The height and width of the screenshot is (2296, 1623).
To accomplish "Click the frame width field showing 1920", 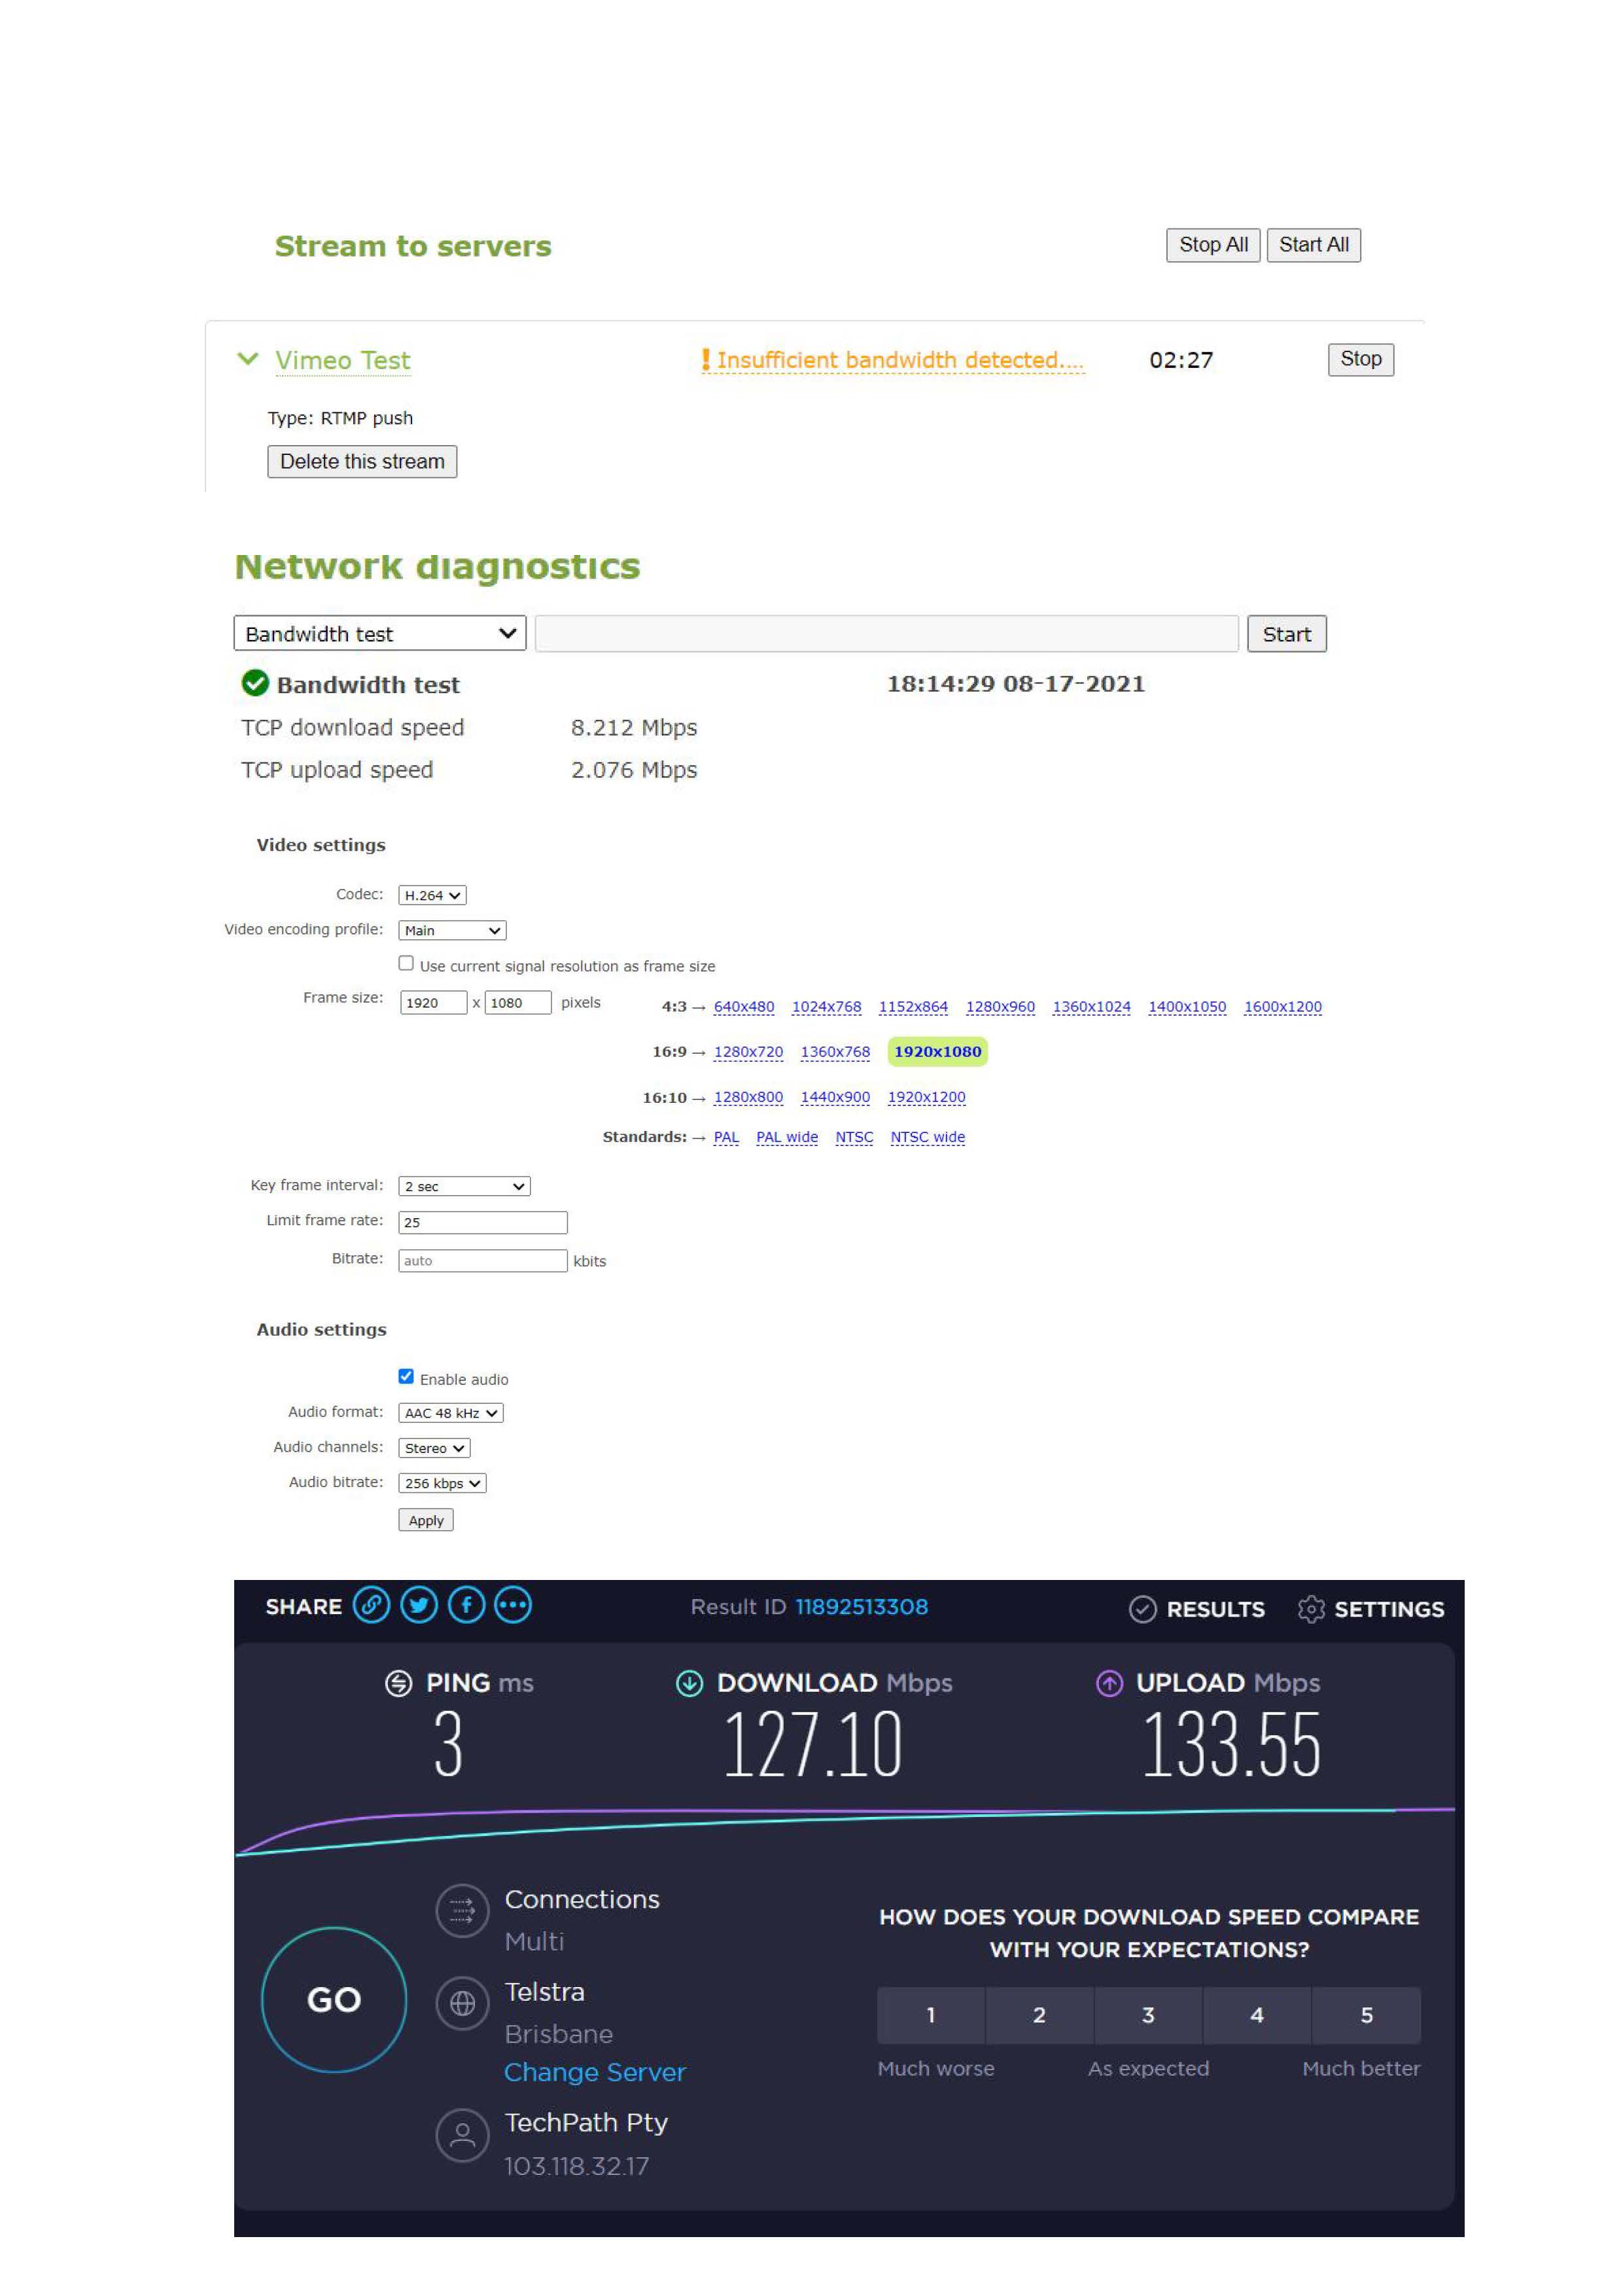I will [432, 1003].
